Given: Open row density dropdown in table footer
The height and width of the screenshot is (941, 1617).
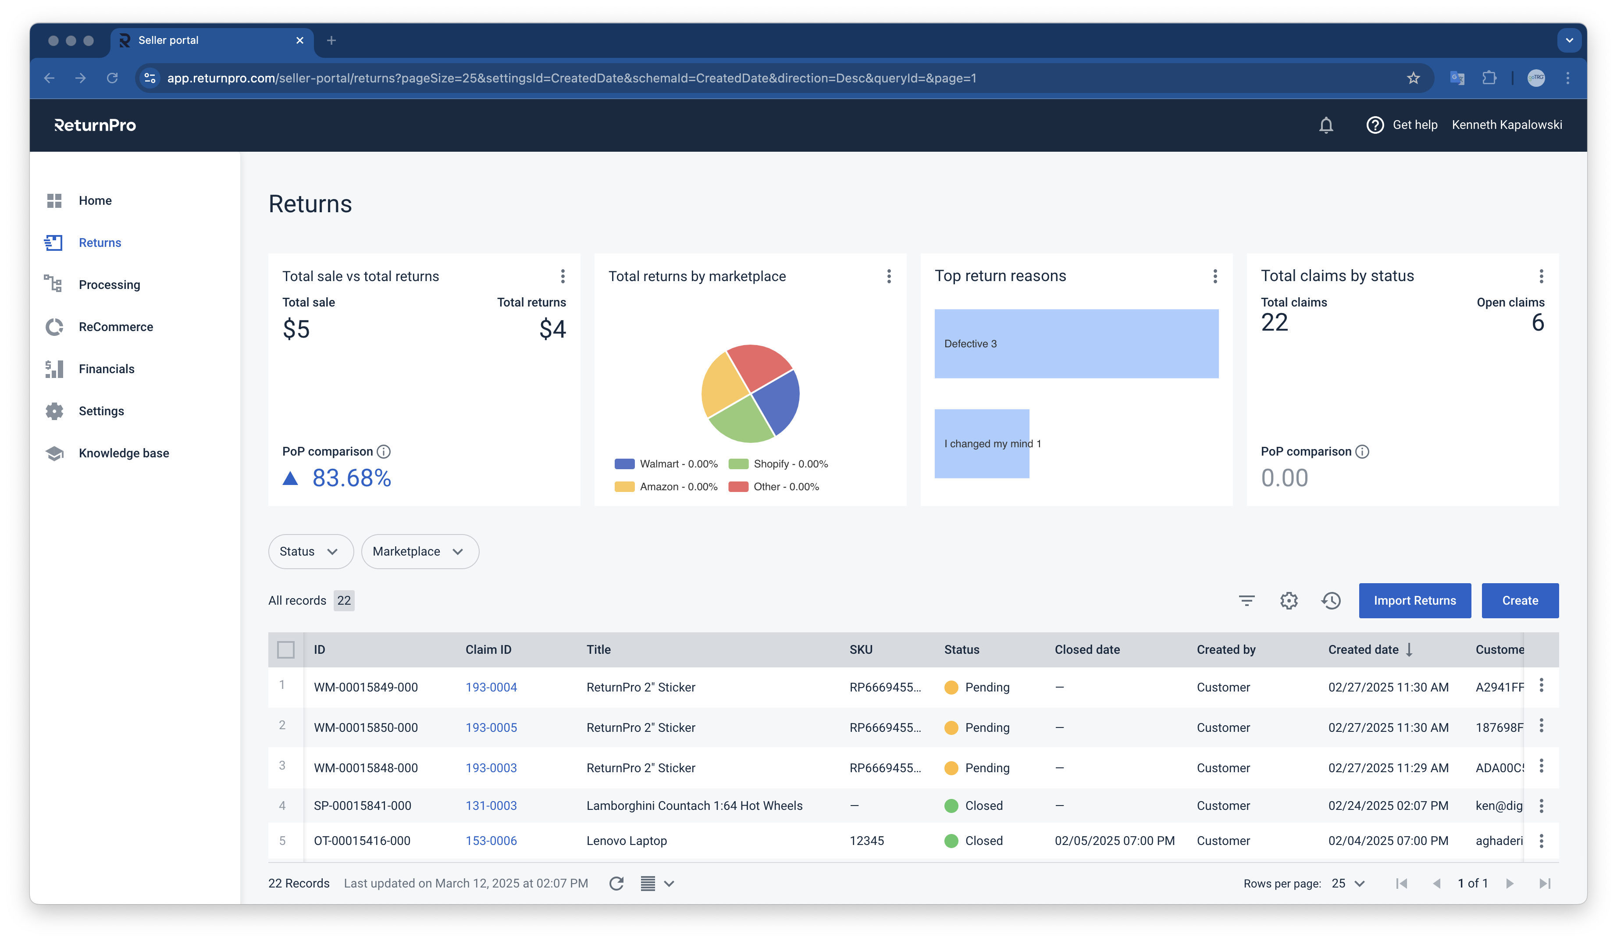Looking at the screenshot, I should pos(657,883).
